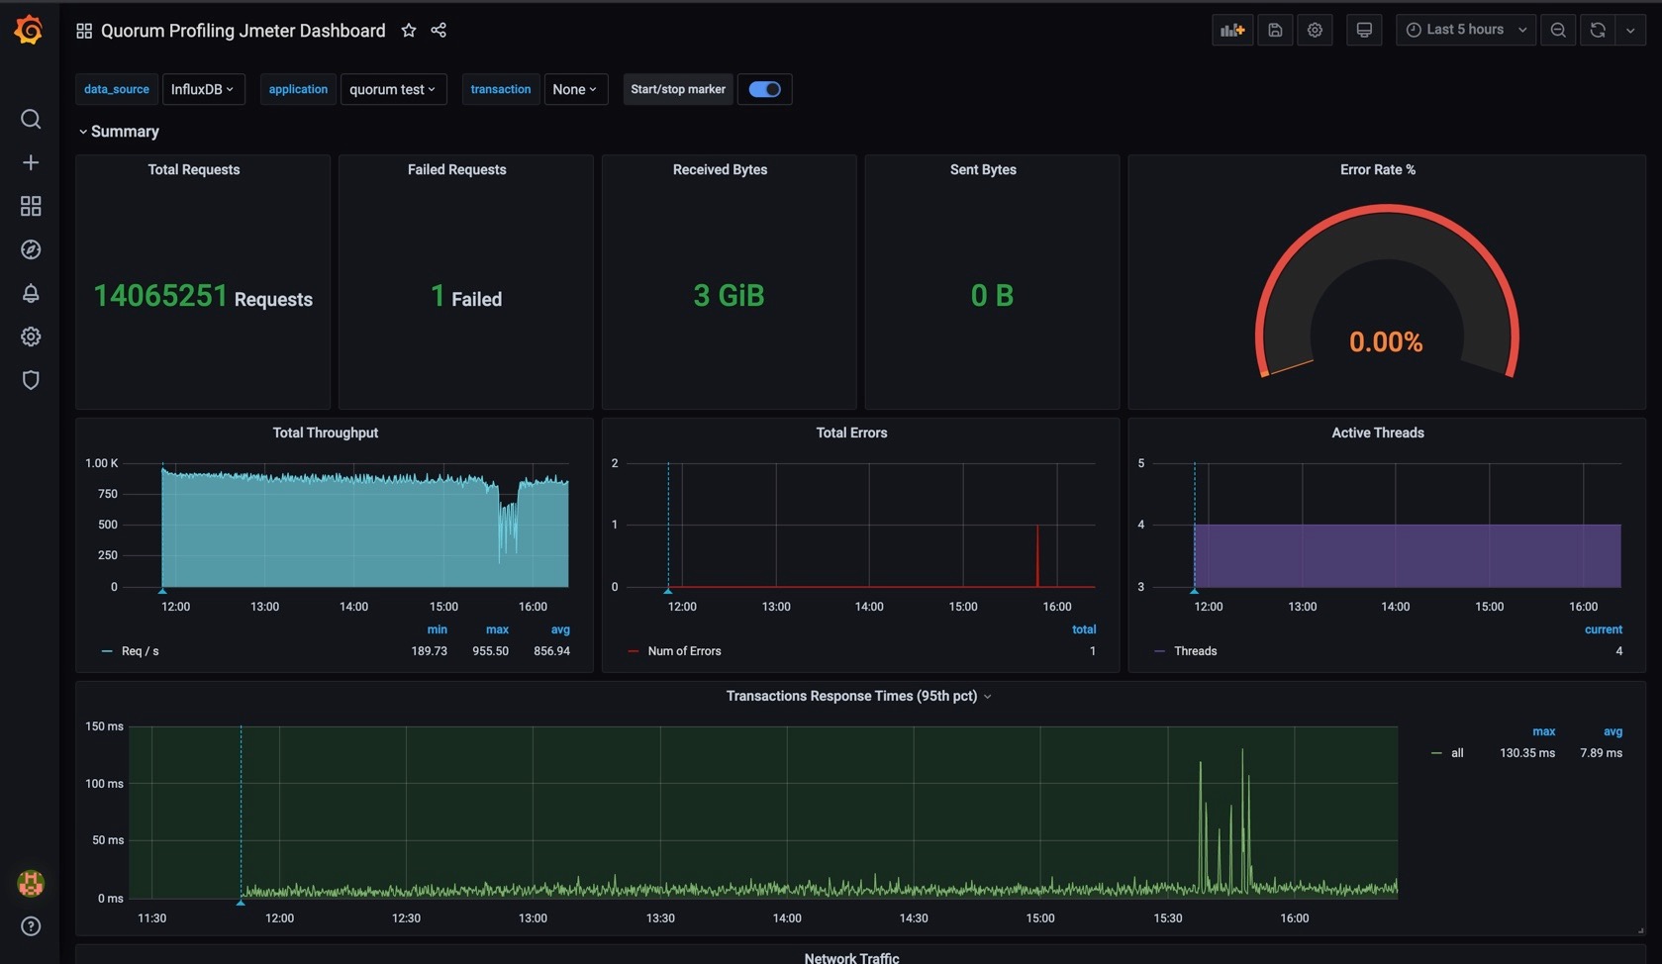The height and width of the screenshot is (964, 1662).
Task: Toggle the Threads legend series
Action: [x=1195, y=651]
